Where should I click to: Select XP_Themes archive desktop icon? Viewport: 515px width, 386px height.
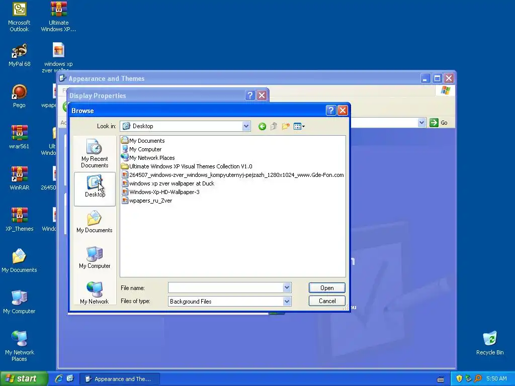click(x=20, y=220)
